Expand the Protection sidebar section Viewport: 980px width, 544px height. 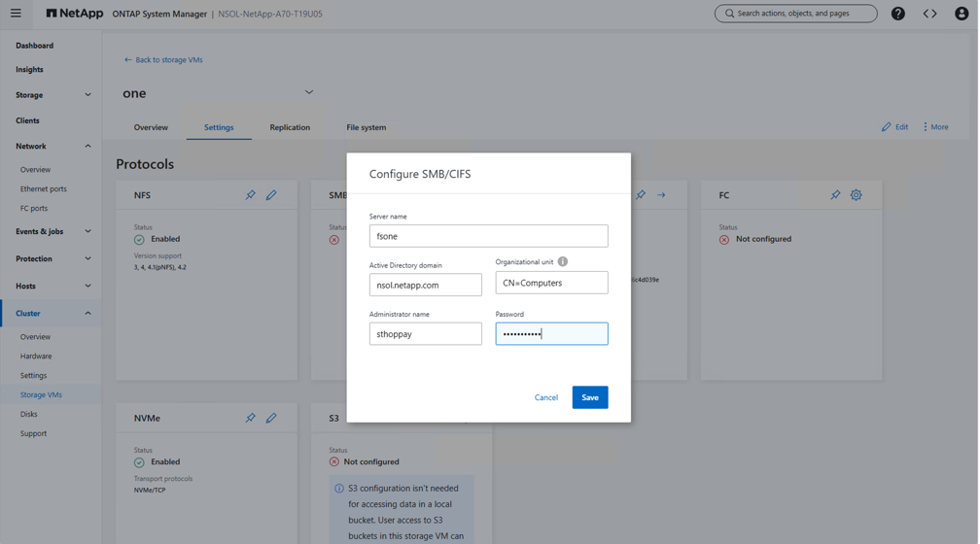(87, 258)
